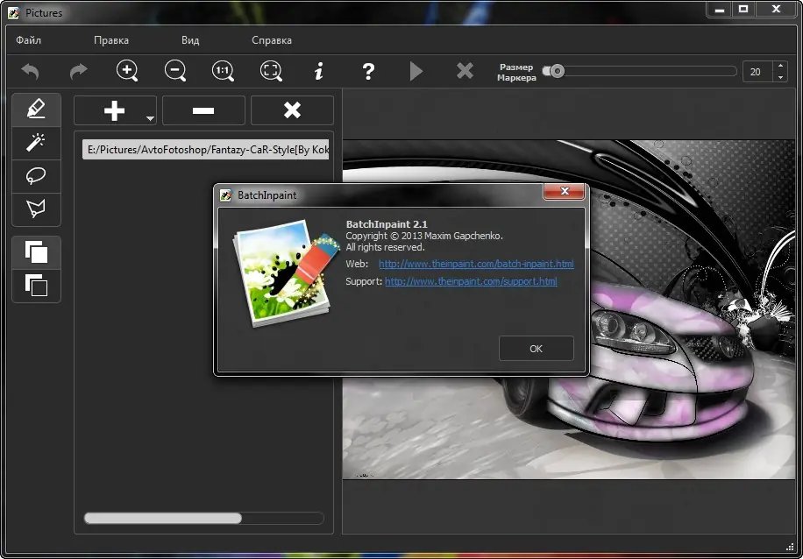Reset zoom to 1:1 scale
The image size is (803, 559).
[x=223, y=71]
